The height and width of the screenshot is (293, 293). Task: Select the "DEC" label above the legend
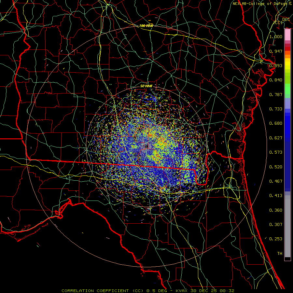point(286,20)
